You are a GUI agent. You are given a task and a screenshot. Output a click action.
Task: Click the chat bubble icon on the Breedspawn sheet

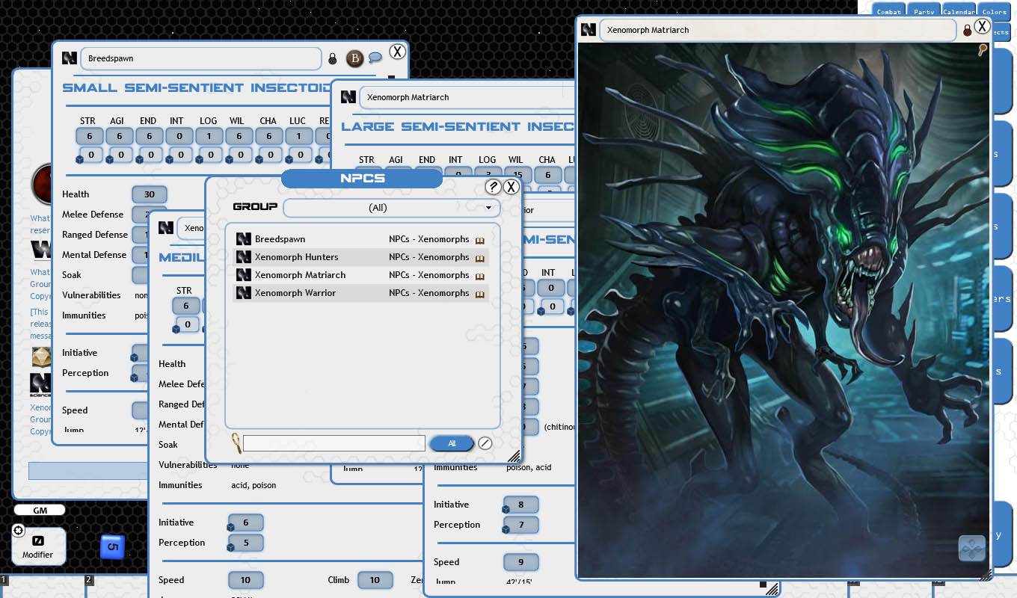pos(377,58)
